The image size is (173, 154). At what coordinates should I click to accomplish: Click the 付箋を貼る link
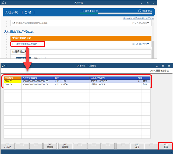point(147,11)
